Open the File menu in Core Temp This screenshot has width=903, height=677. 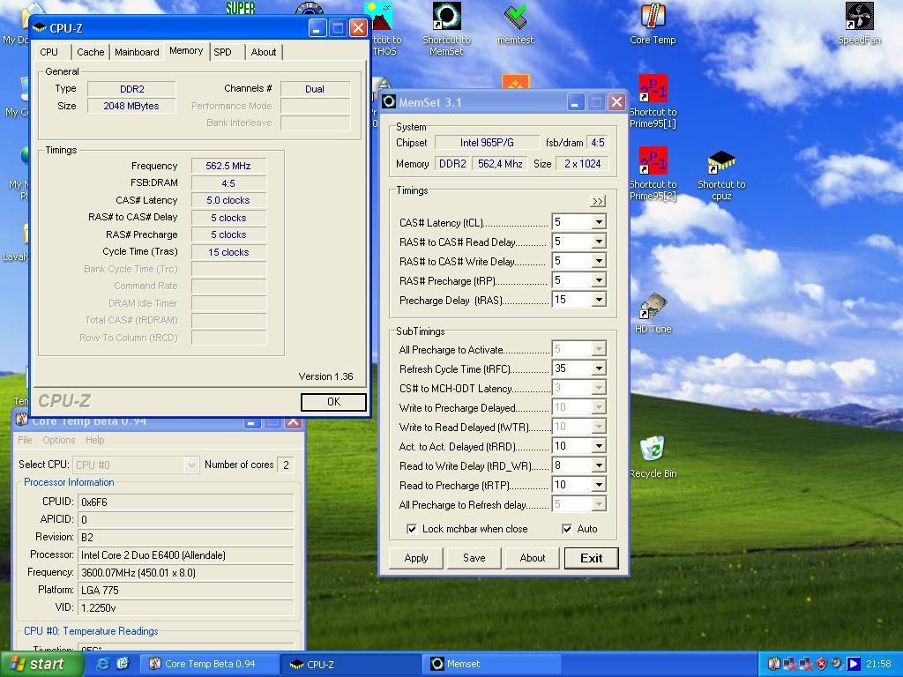click(x=25, y=440)
